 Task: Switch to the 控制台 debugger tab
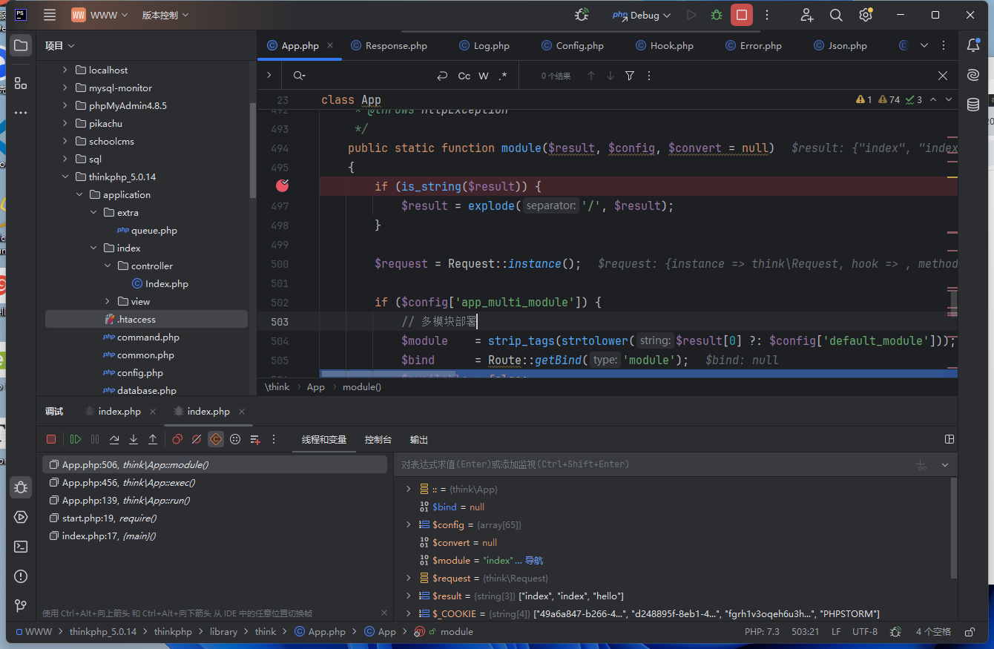pyautogui.click(x=378, y=439)
